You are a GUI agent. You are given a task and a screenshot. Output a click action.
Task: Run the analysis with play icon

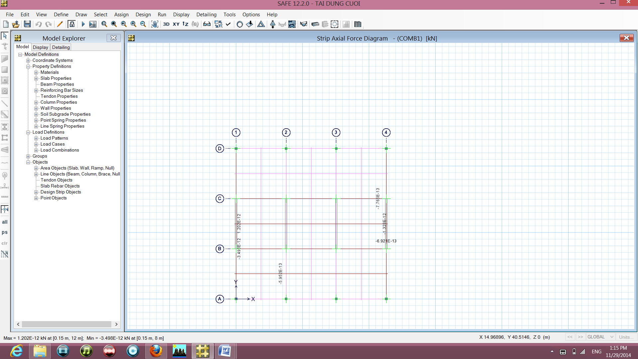click(x=83, y=24)
